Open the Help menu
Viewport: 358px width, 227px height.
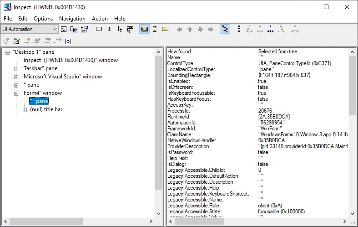[120, 19]
